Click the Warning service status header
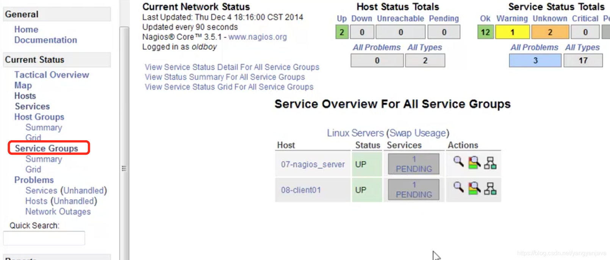610x260 pixels. [512, 19]
